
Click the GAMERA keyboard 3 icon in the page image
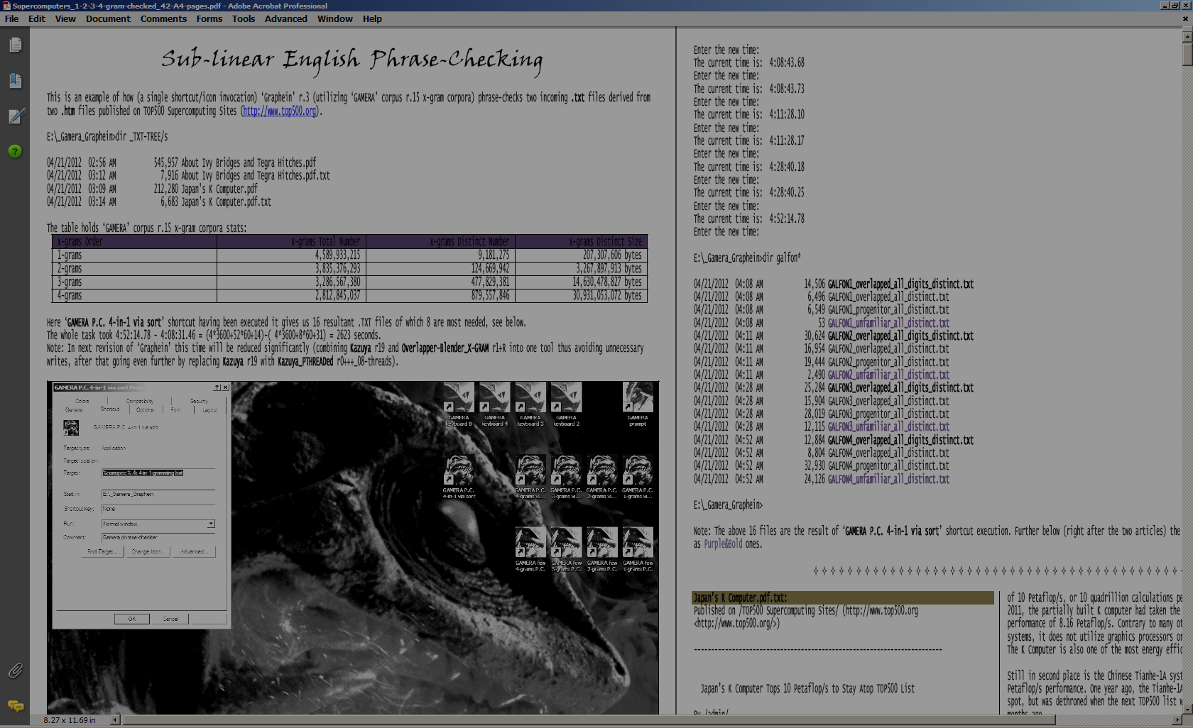point(530,404)
